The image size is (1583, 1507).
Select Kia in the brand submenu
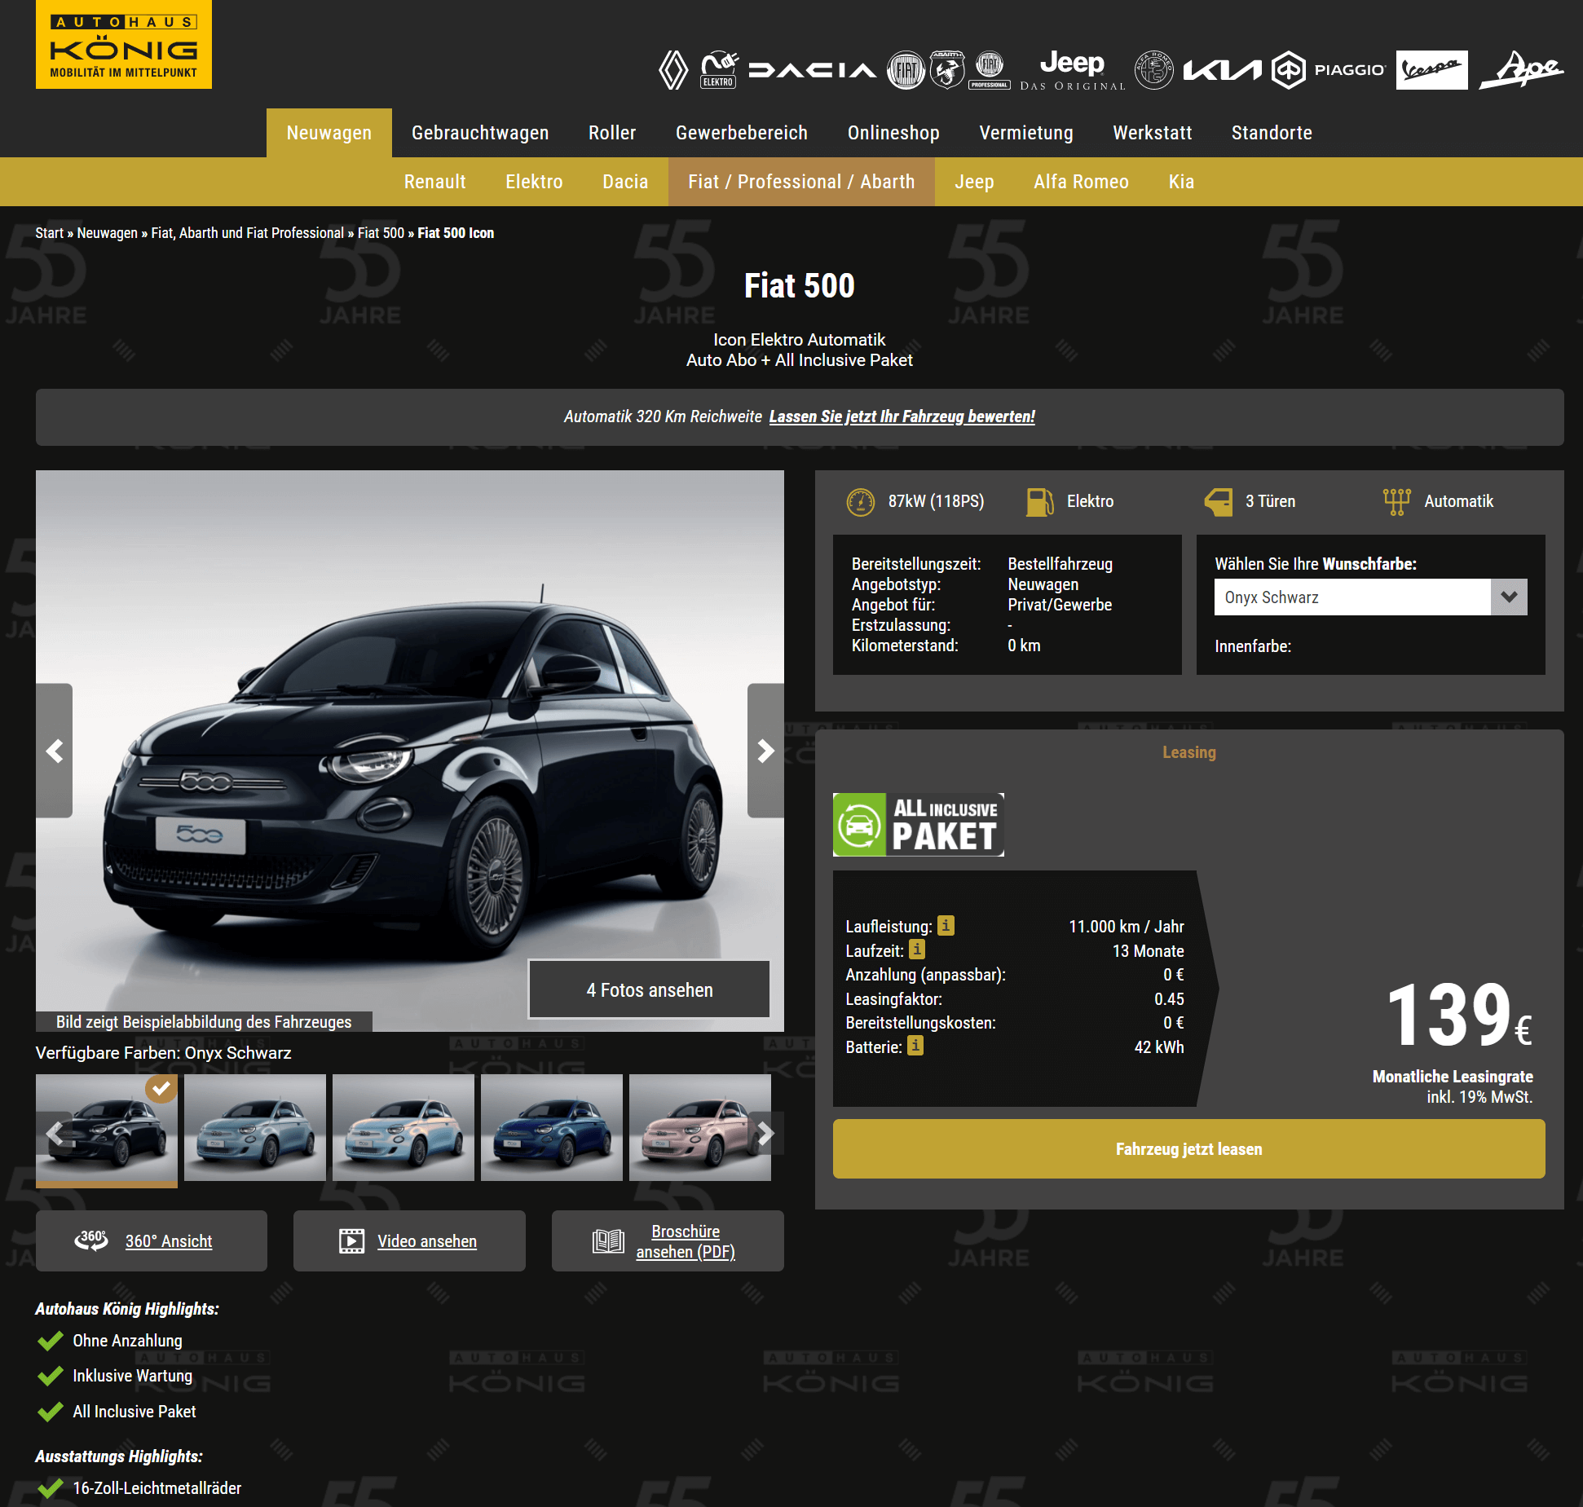click(1181, 182)
